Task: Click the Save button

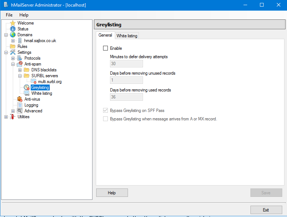Action: click(266, 193)
